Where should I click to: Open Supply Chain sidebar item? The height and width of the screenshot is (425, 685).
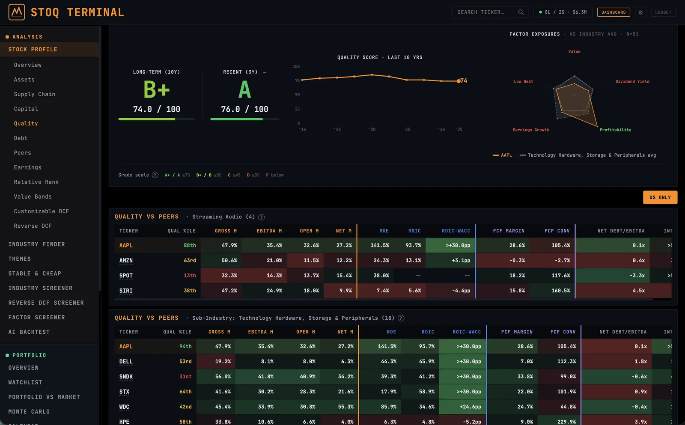(x=35, y=94)
